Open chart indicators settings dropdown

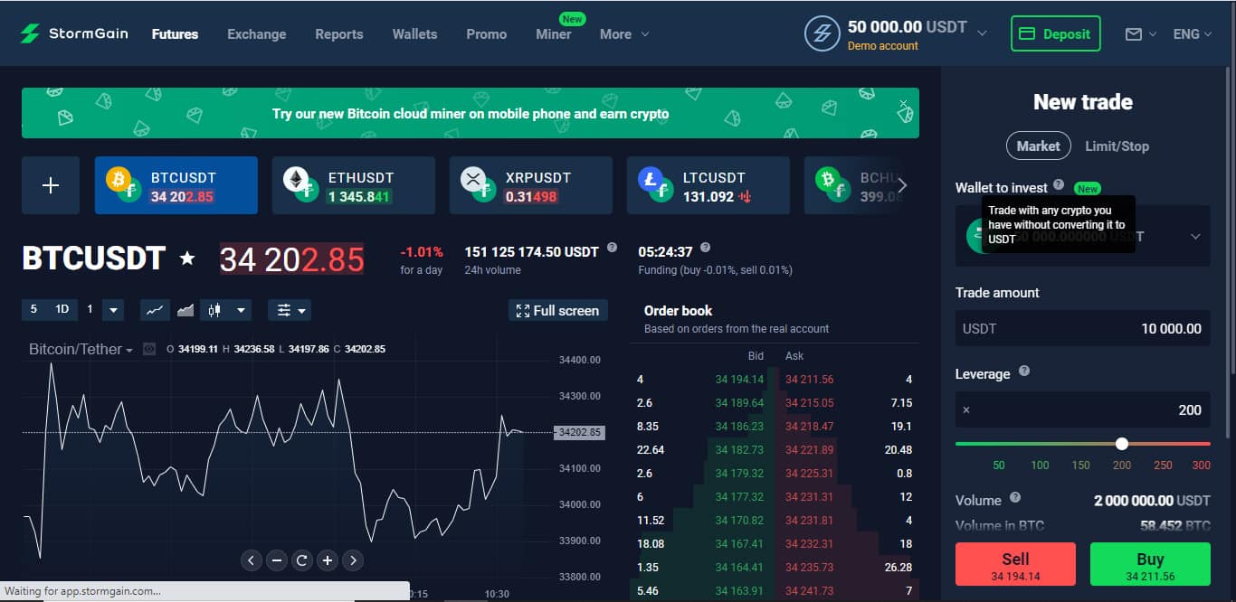coord(290,310)
